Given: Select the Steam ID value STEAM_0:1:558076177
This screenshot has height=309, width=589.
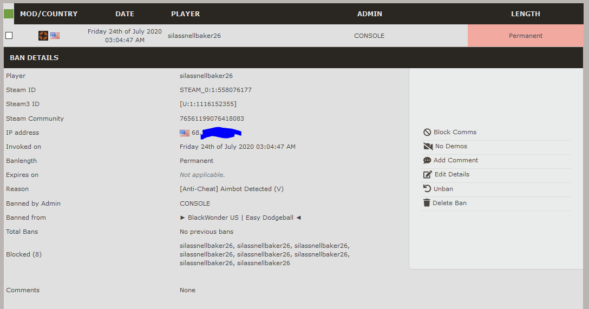Looking at the screenshot, I should pyautogui.click(x=215, y=90).
